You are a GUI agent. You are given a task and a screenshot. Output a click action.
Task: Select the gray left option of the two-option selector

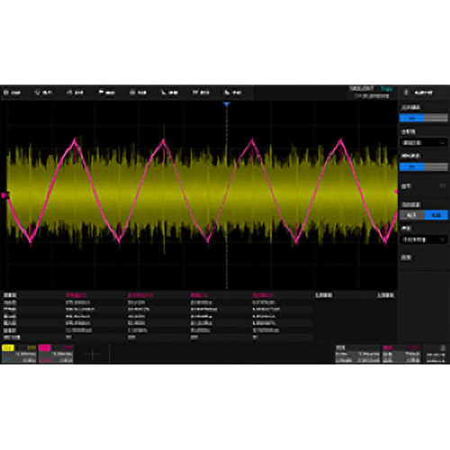point(411,215)
